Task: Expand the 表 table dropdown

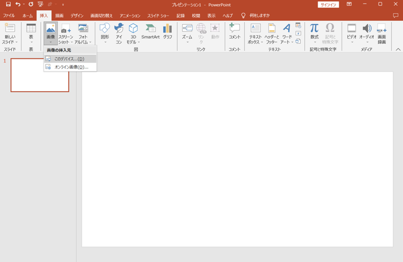Action: [31, 33]
